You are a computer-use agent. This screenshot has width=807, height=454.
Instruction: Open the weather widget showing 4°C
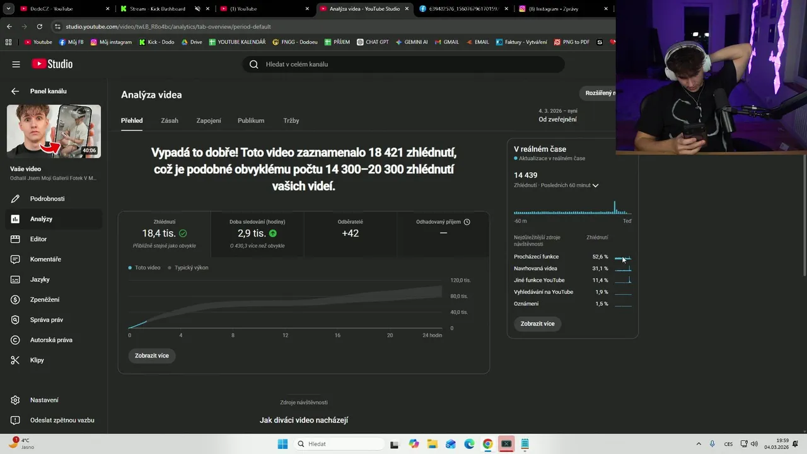tap(20, 444)
